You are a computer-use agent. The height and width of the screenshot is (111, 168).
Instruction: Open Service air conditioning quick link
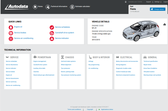tap(24, 38)
